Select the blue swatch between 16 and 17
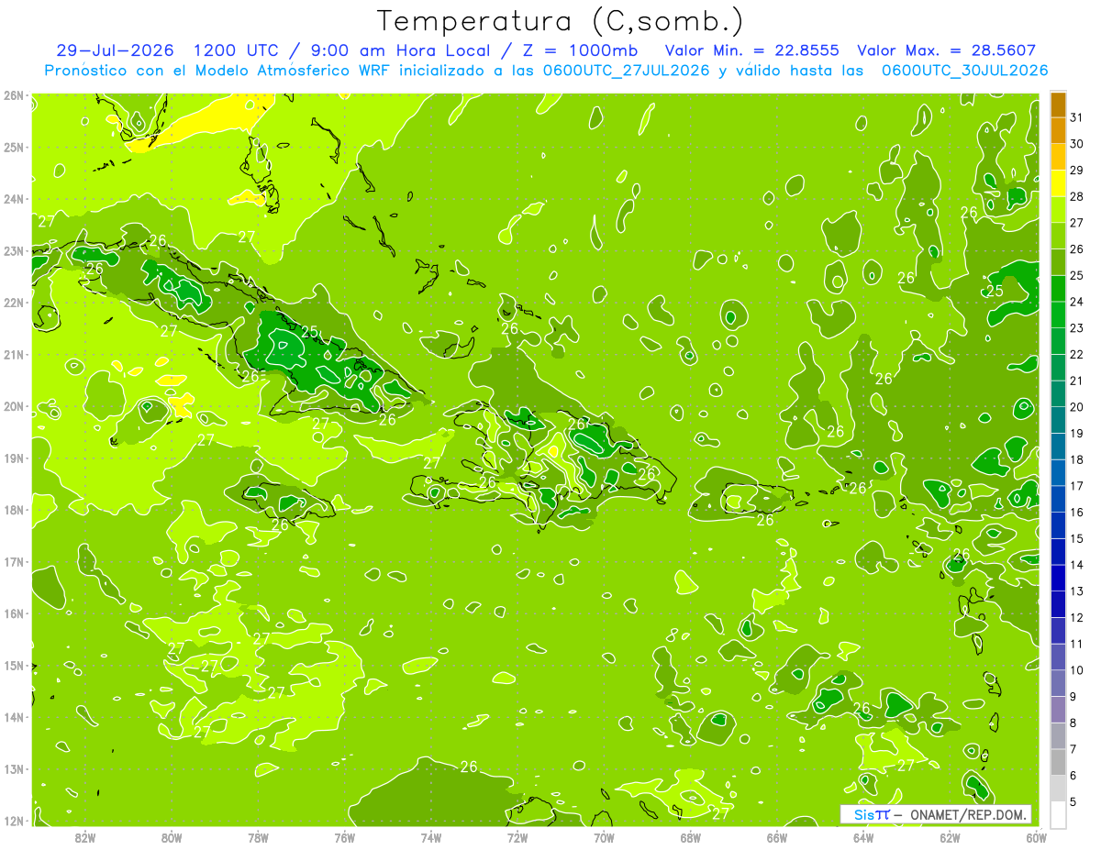Image resolution: width=1101 pixels, height=850 pixels. [x=1058, y=500]
